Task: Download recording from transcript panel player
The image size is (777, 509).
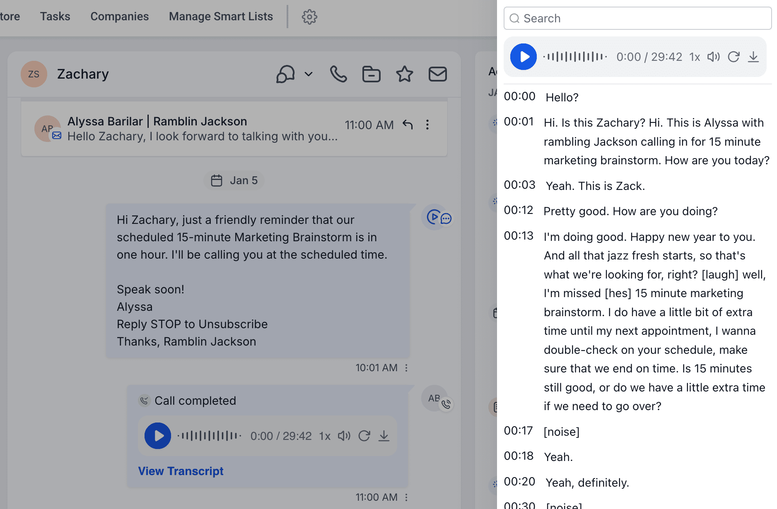Action: [x=753, y=57]
